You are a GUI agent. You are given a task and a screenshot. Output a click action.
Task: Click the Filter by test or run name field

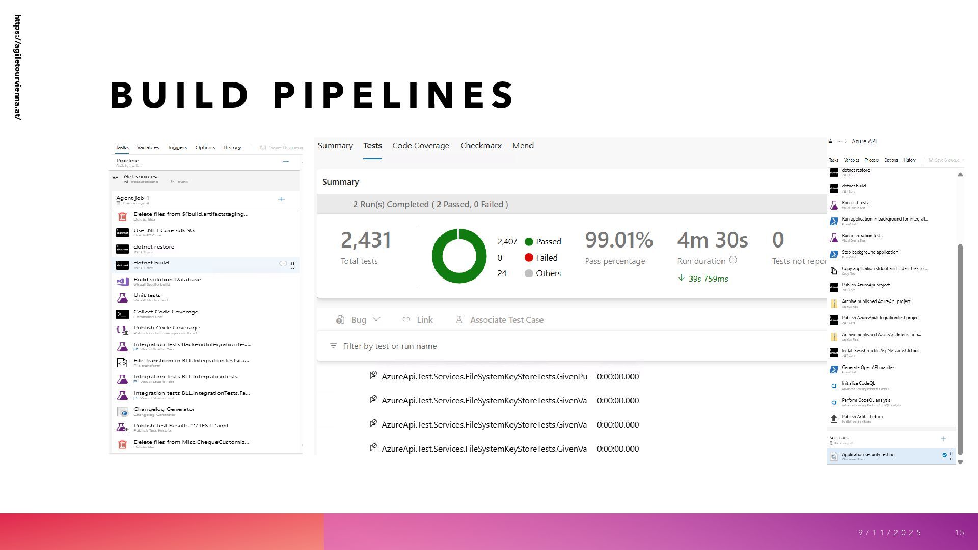pos(390,346)
